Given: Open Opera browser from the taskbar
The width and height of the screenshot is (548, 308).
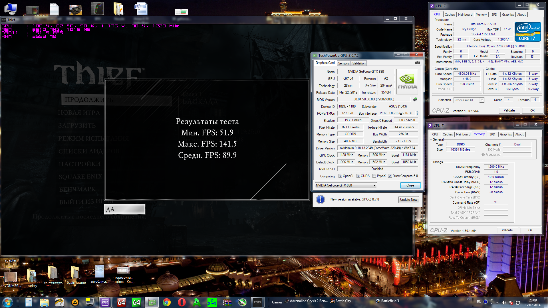Looking at the screenshot, I should [x=182, y=302].
